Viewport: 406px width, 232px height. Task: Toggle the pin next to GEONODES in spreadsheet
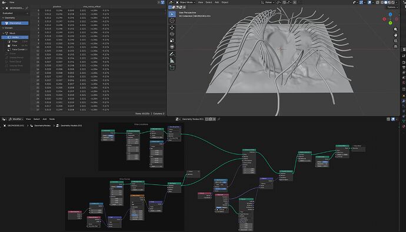coord(26,8)
